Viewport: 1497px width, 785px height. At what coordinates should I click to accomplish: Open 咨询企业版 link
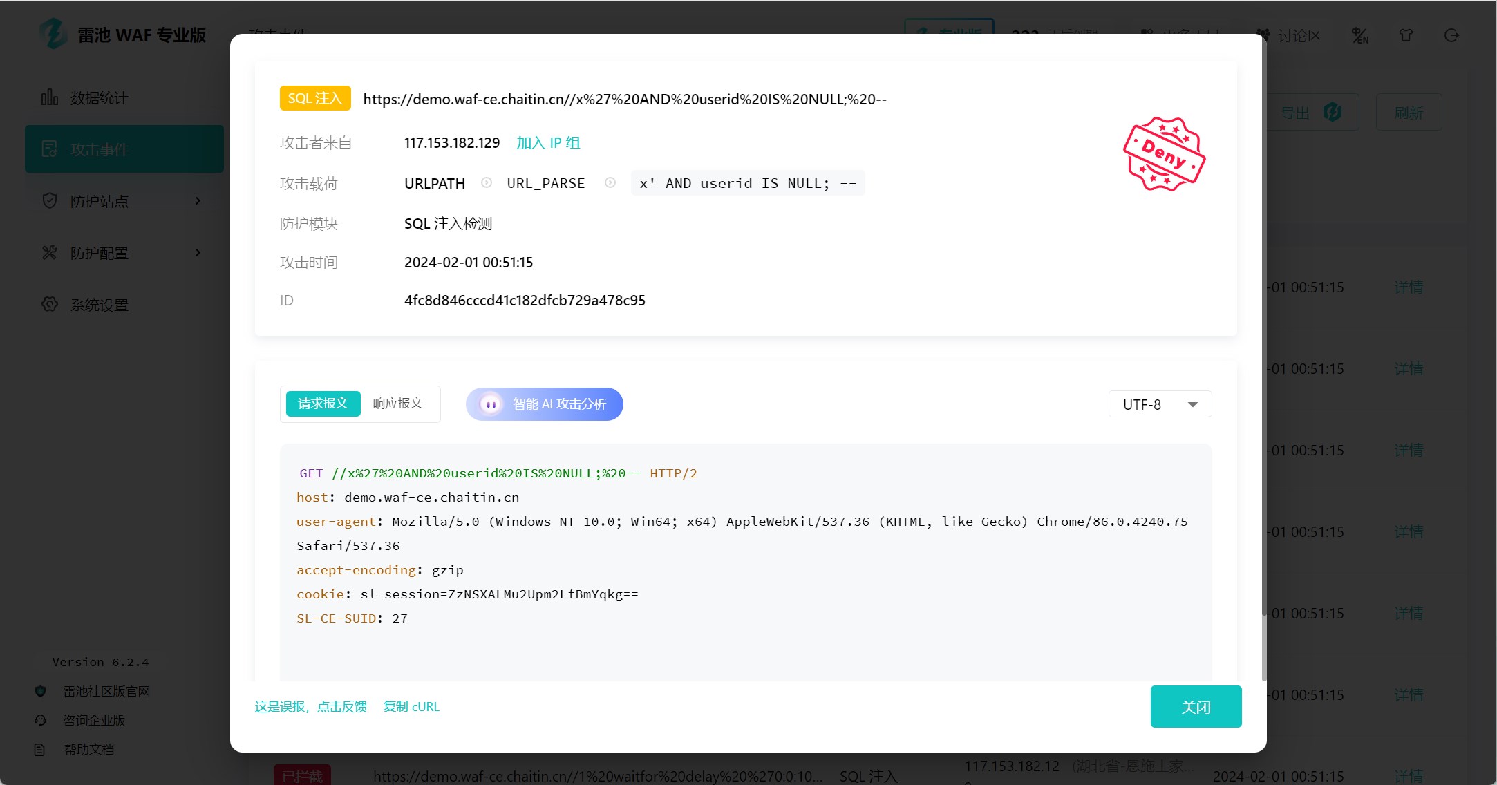tap(95, 721)
